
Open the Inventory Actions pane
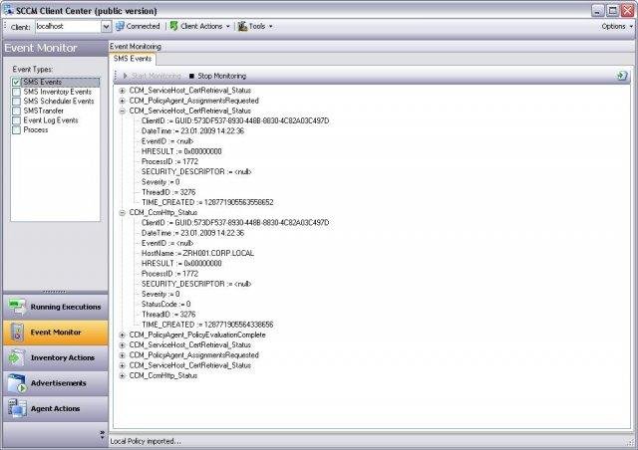[x=56, y=357]
